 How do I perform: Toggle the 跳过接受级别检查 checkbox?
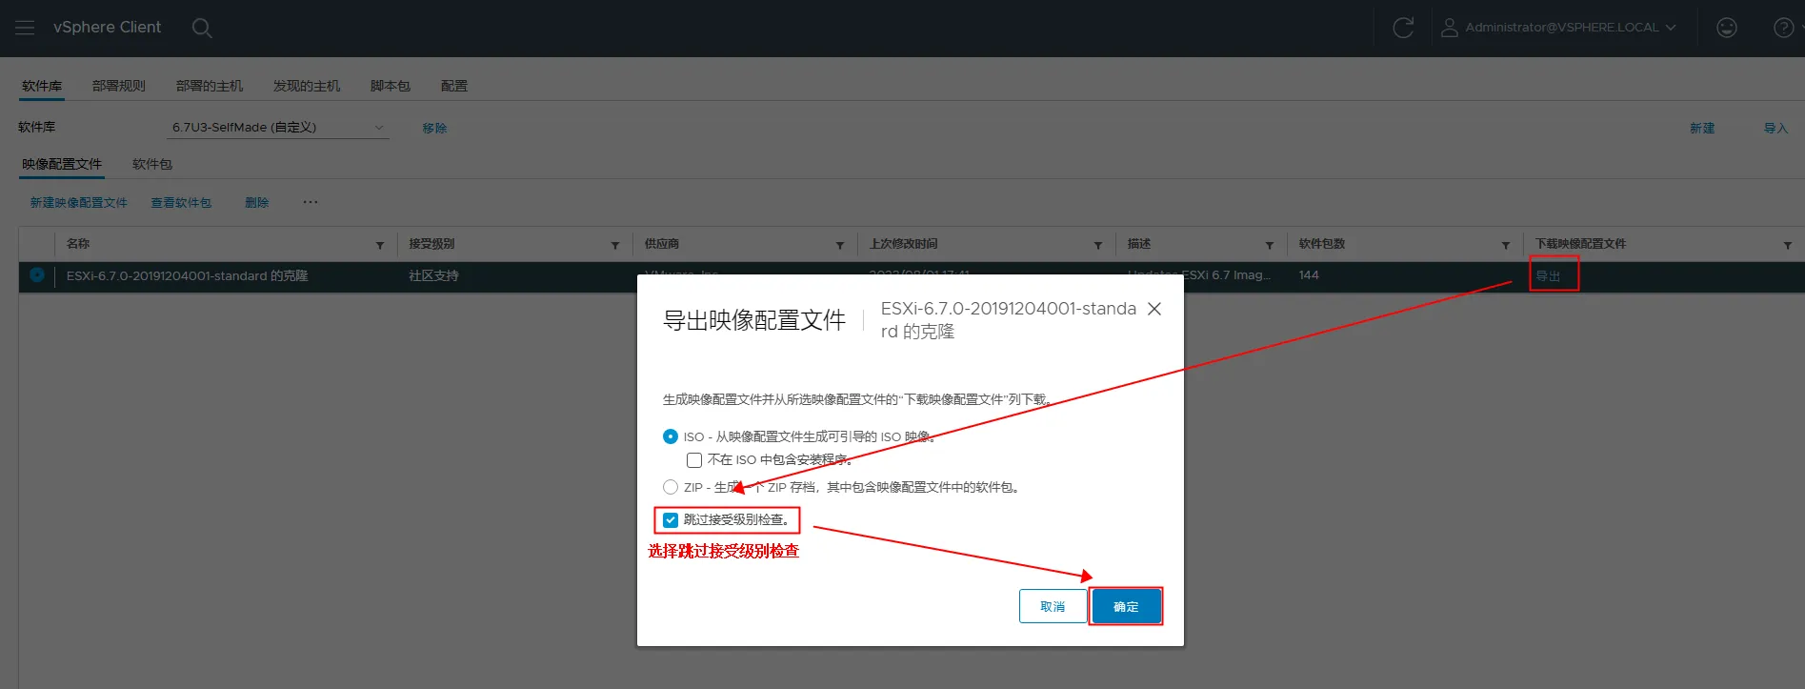click(671, 519)
